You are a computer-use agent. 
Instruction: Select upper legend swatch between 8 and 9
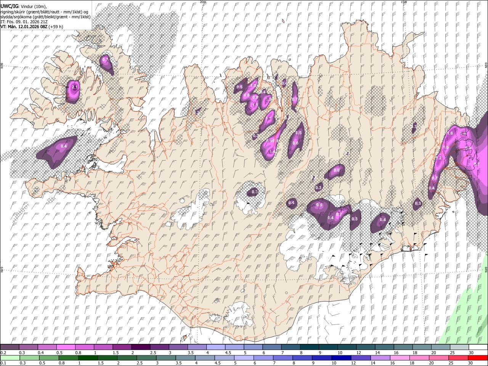[309, 347]
